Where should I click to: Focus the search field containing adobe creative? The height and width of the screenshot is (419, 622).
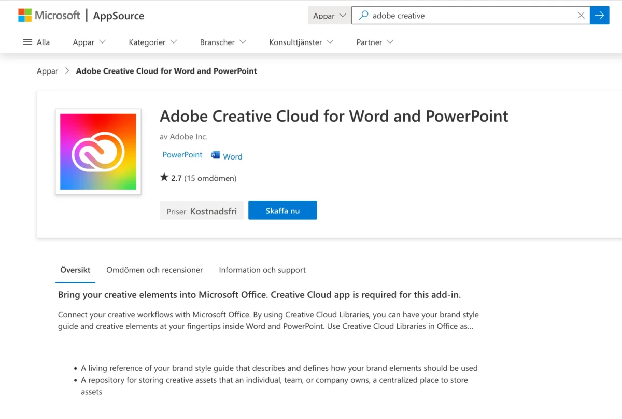pyautogui.click(x=471, y=16)
